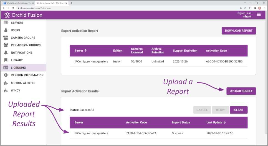This screenshot has width=268, height=146.
Task: Open a new browser tab
Action: coord(72,3)
